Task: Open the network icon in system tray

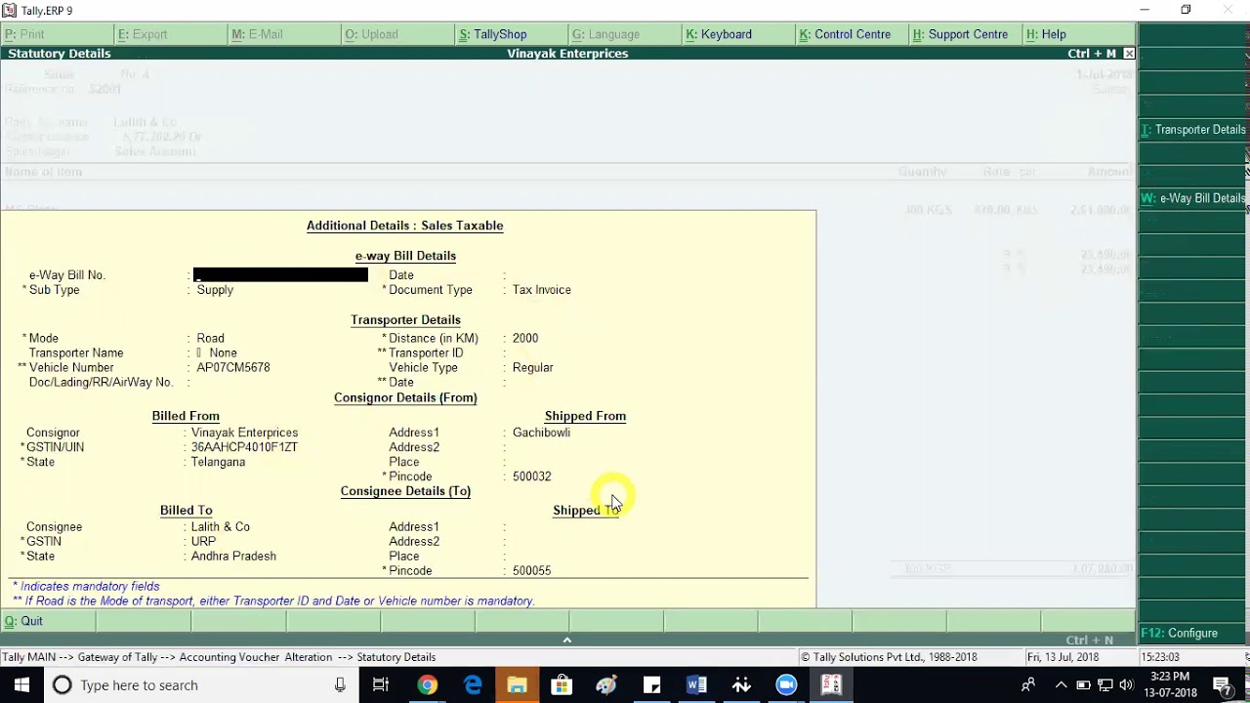Action: point(1105,685)
